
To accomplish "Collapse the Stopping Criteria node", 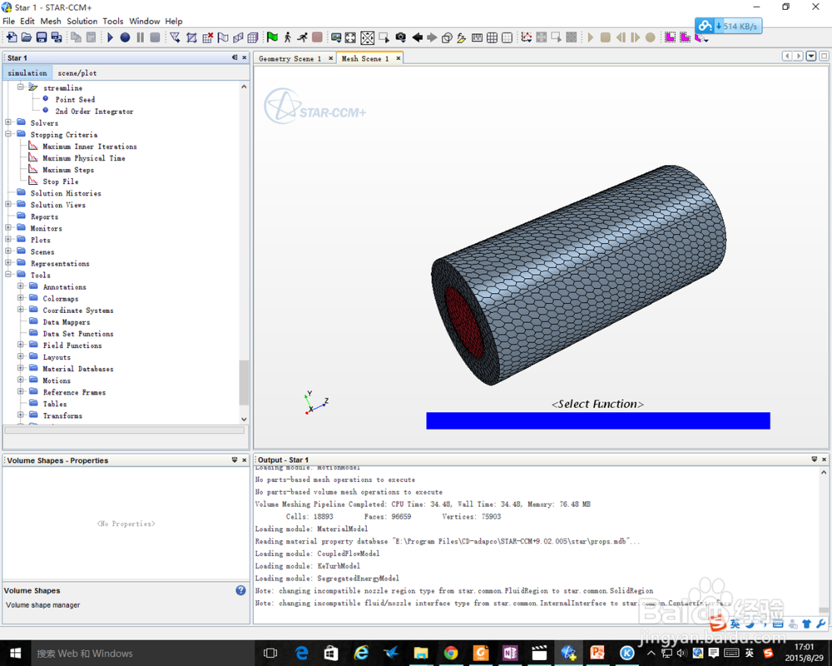I will coord(8,134).
